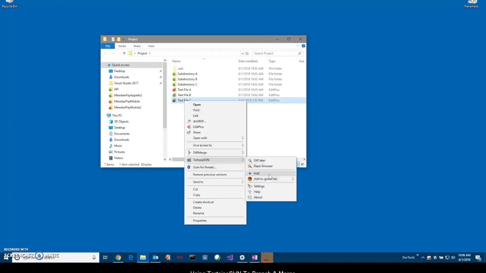Image resolution: width=486 pixels, height=273 pixels.
Task: Switch to the View ribbon tab
Action: point(151,46)
